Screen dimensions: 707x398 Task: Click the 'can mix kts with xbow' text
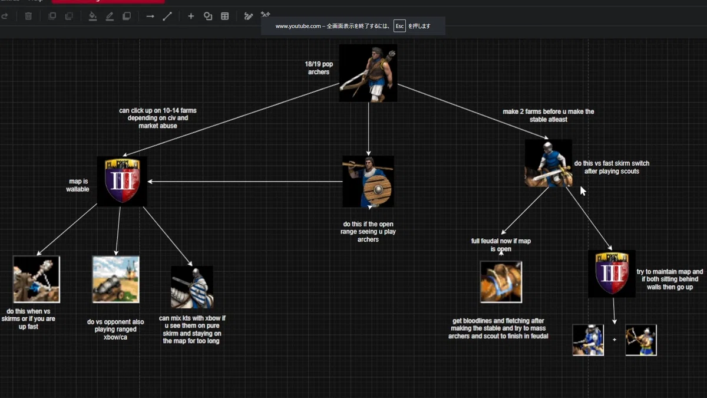pyautogui.click(x=192, y=329)
